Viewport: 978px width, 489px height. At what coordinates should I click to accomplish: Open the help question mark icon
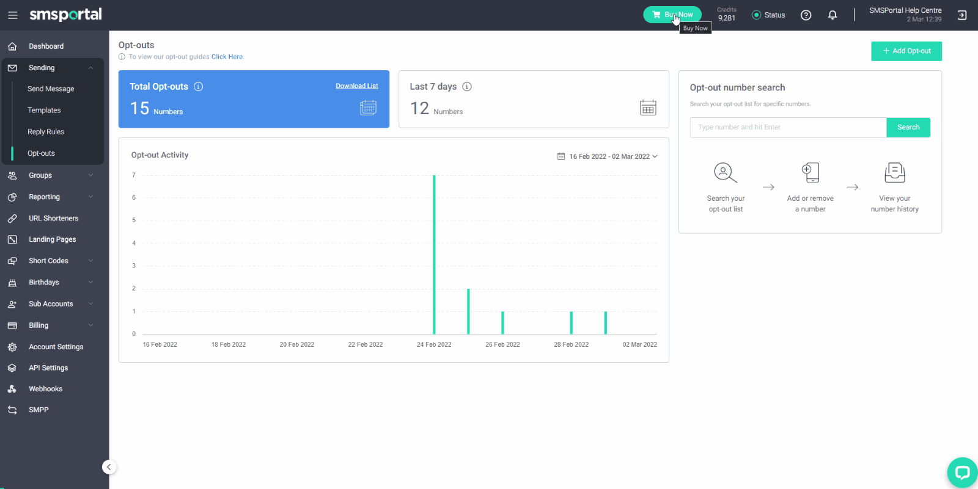806,15
